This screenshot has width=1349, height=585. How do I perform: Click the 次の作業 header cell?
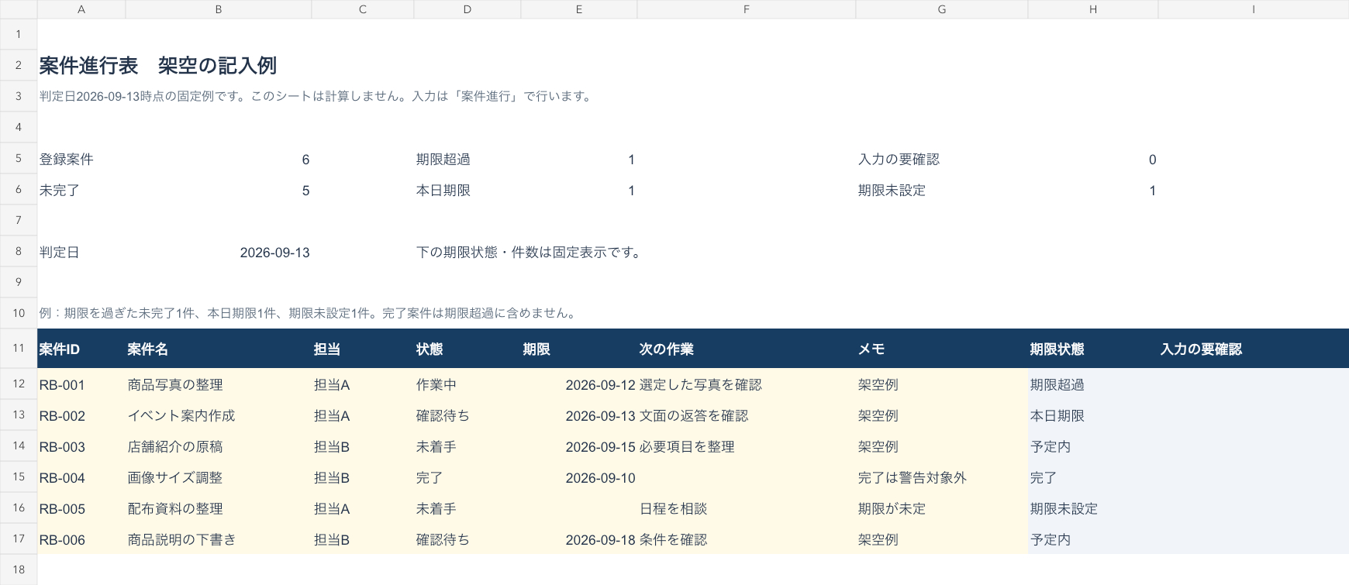pyautogui.click(x=747, y=349)
